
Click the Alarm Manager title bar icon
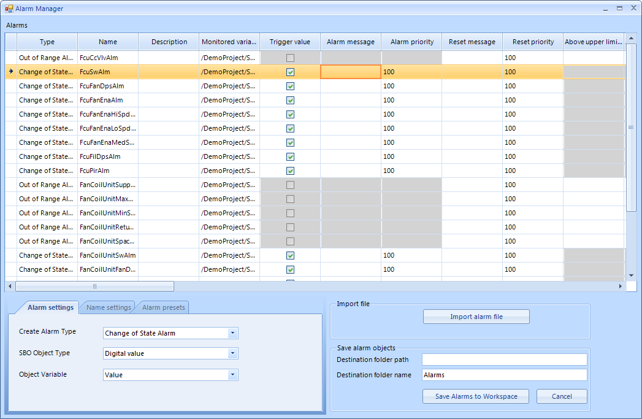pyautogui.click(x=9, y=9)
